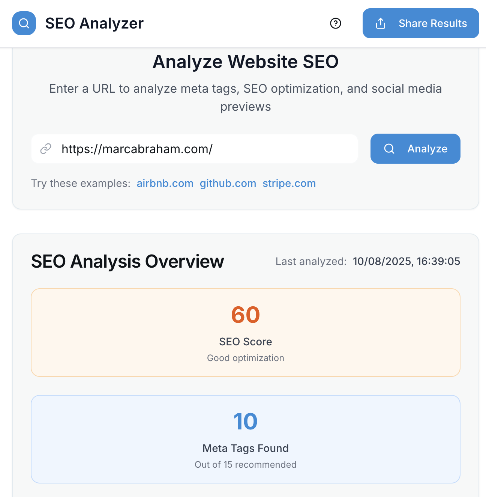This screenshot has width=486, height=497.
Task: Click the blue 10 meta tags number
Action: [x=246, y=421]
